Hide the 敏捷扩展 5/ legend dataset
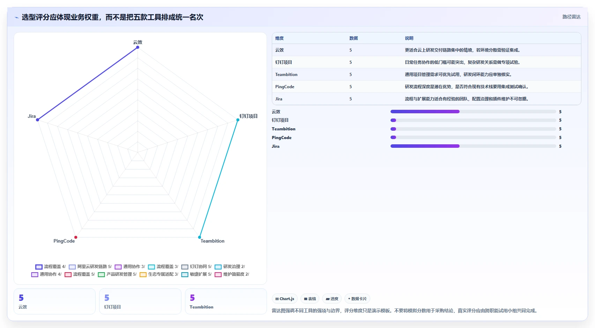This screenshot has width=595, height=328. click(x=196, y=274)
